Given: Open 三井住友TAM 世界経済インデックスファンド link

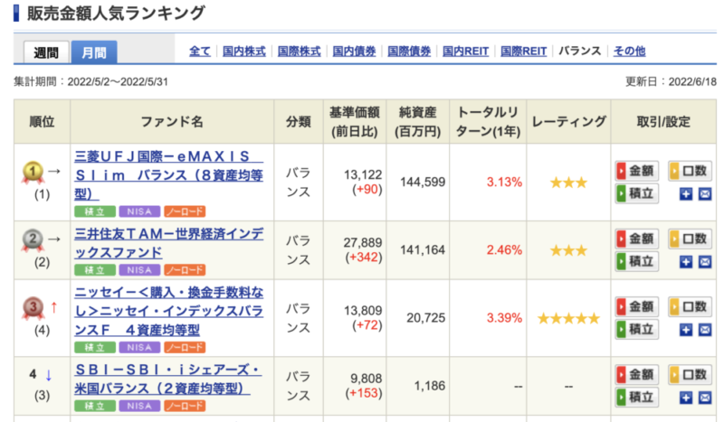Looking at the screenshot, I should 169,243.
